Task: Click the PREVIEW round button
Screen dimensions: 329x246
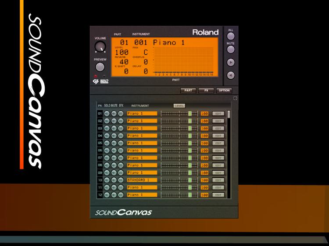Action: [100, 67]
